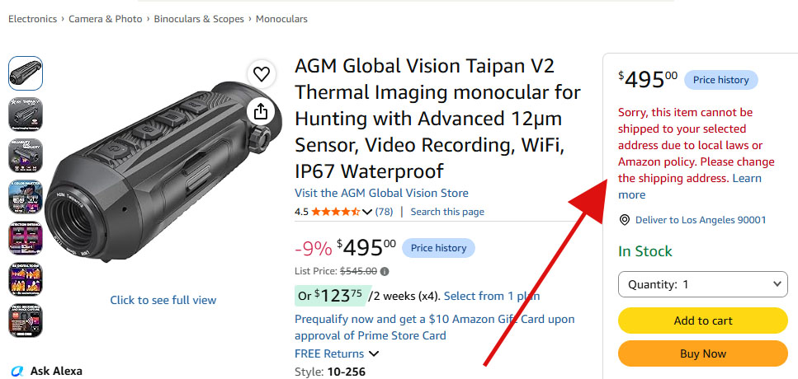Open the Binoculars & Scopes breadcrumb
This screenshot has height=379, width=798.
(x=199, y=19)
